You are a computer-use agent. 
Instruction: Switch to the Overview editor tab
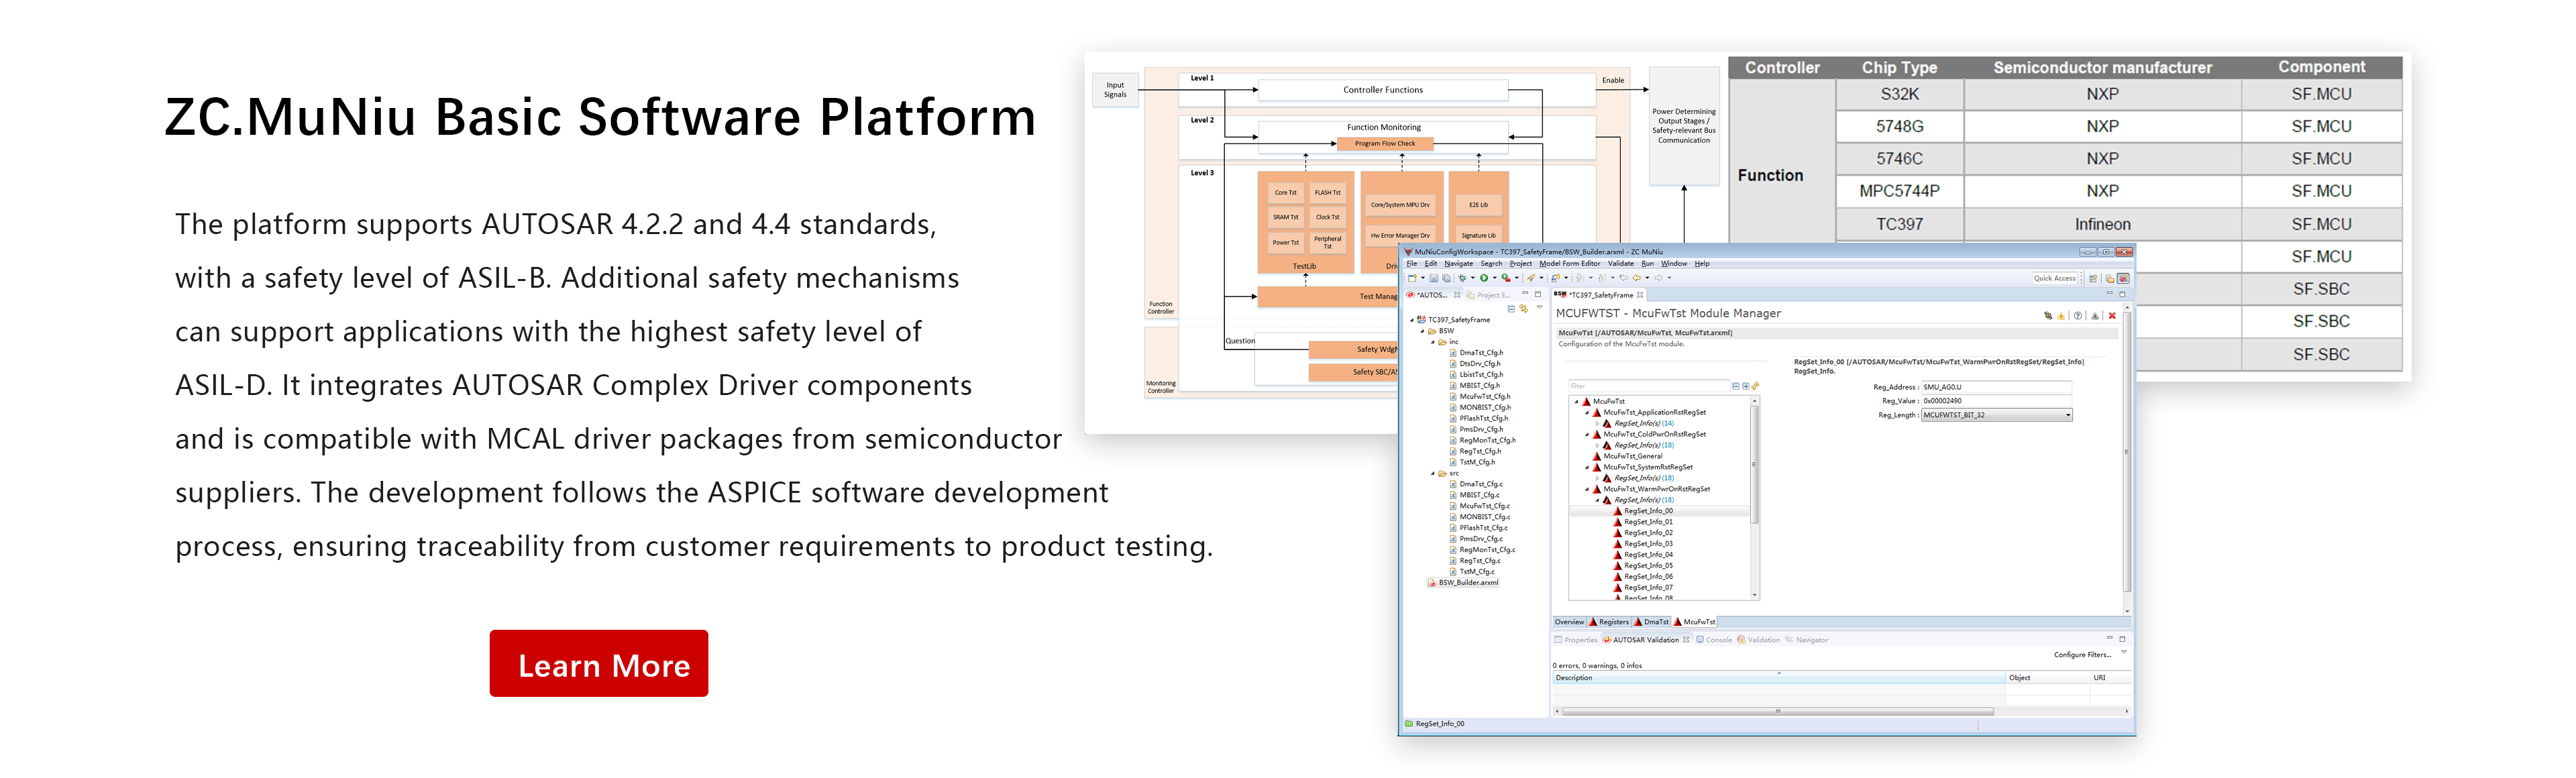[1570, 622]
